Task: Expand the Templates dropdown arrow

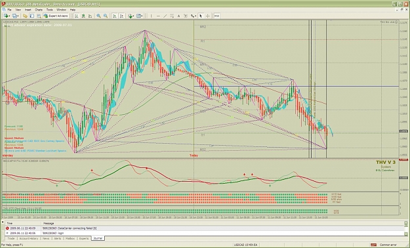Action: click(x=142, y=16)
